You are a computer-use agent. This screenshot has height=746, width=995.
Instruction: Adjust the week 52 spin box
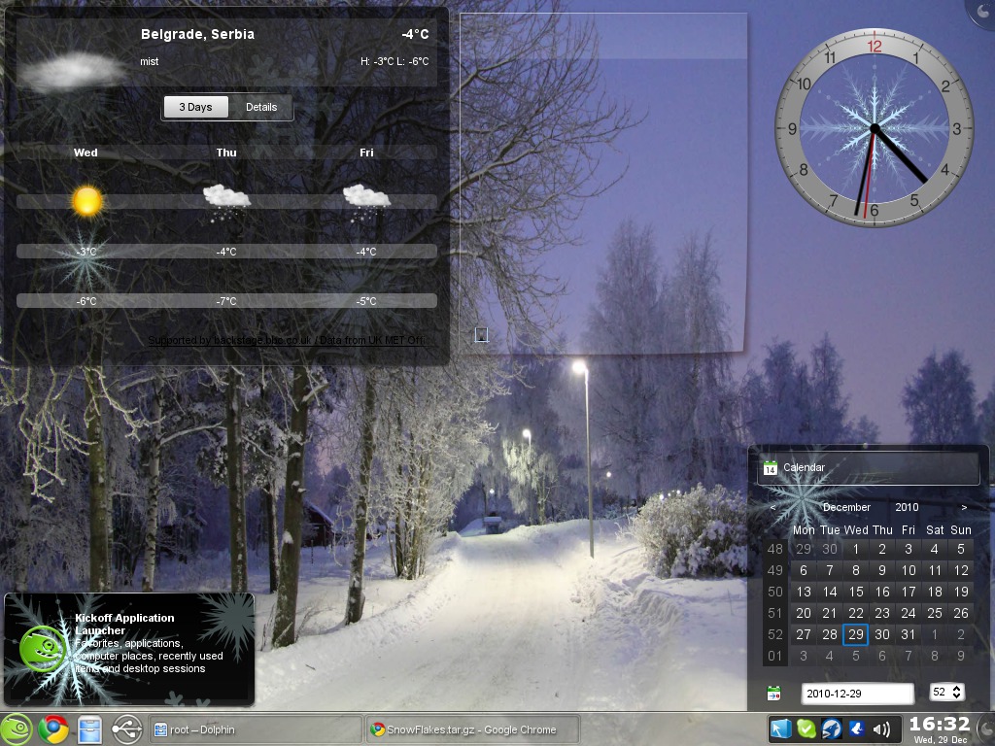click(946, 692)
